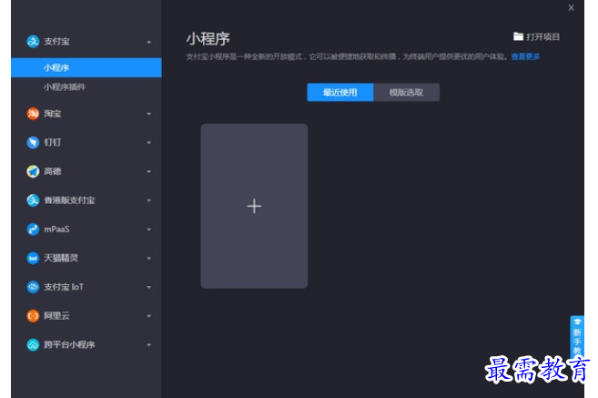Image resolution: width=598 pixels, height=398 pixels.
Task: Close the dialog with the X icon
Action: [571, 7]
